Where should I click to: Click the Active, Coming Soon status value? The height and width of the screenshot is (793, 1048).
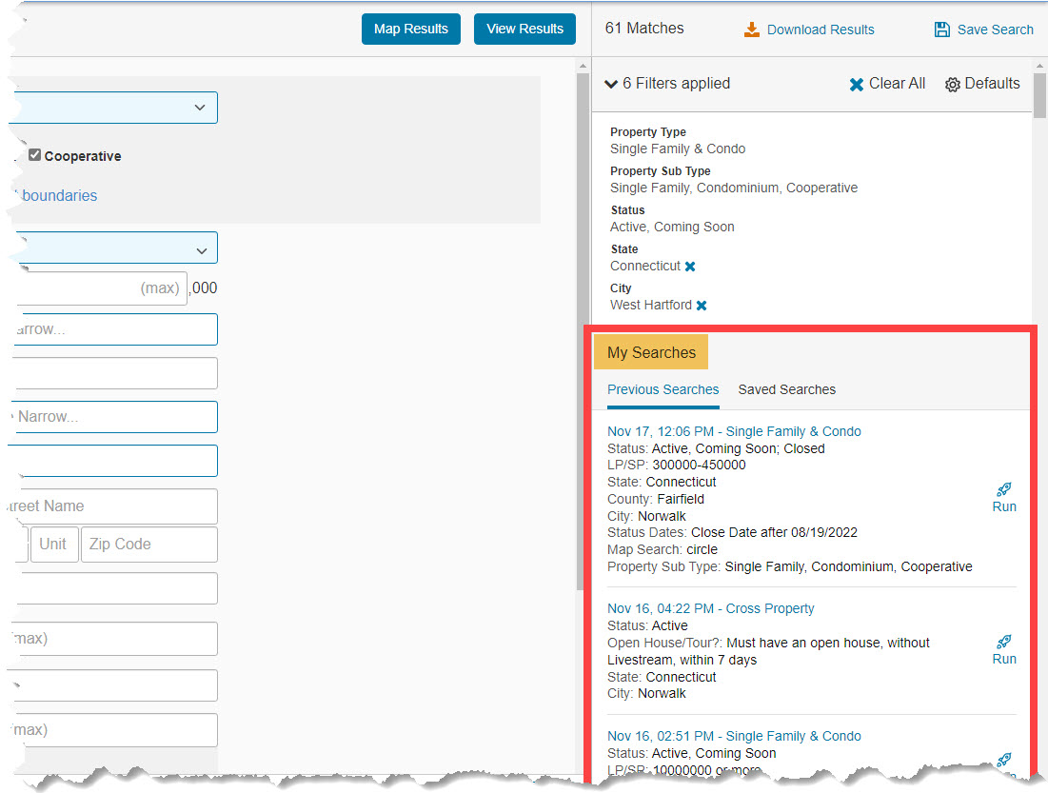click(672, 227)
